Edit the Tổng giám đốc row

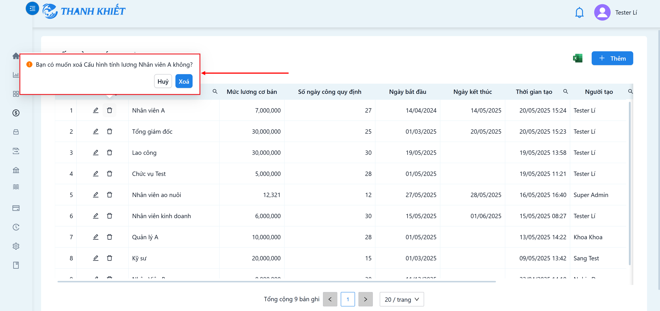click(96, 131)
